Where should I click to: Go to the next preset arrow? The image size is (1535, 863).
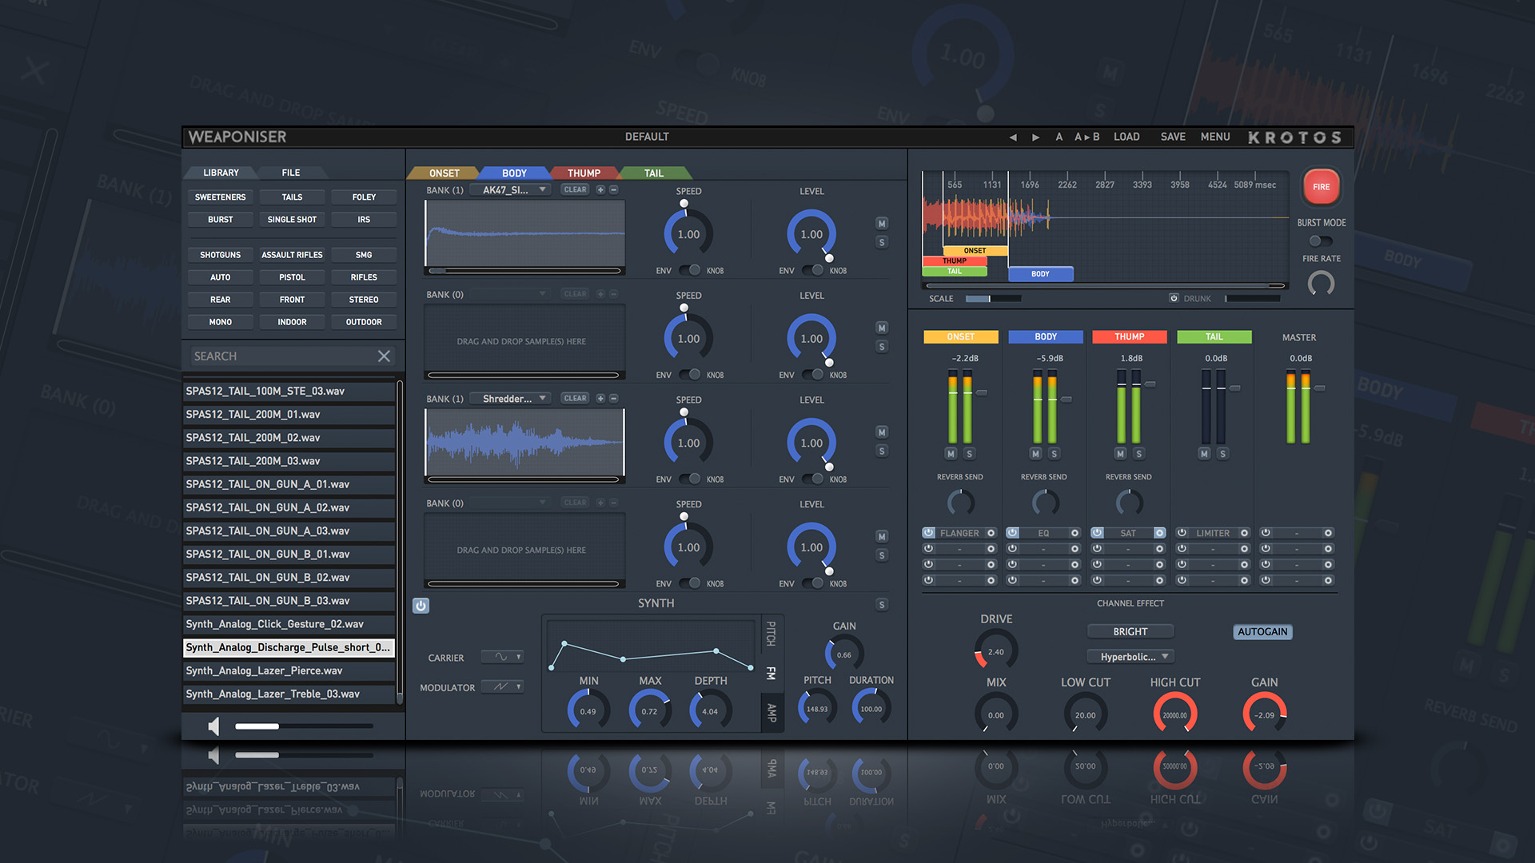pos(1035,137)
